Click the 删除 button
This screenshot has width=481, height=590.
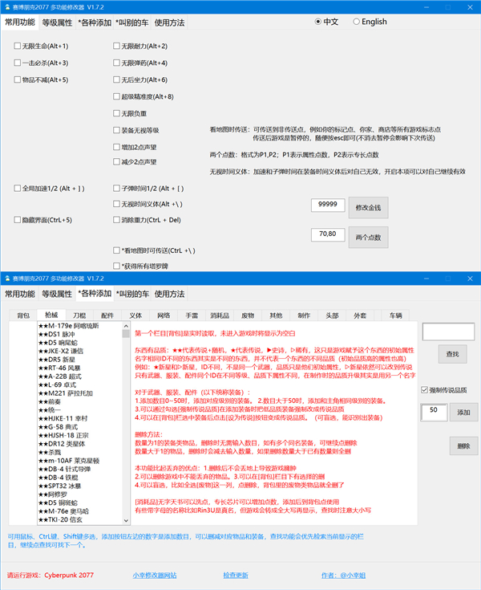(463, 446)
